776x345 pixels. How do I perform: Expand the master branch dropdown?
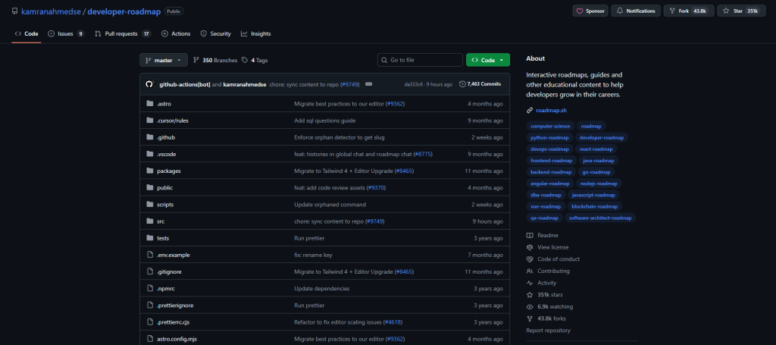[x=164, y=60]
